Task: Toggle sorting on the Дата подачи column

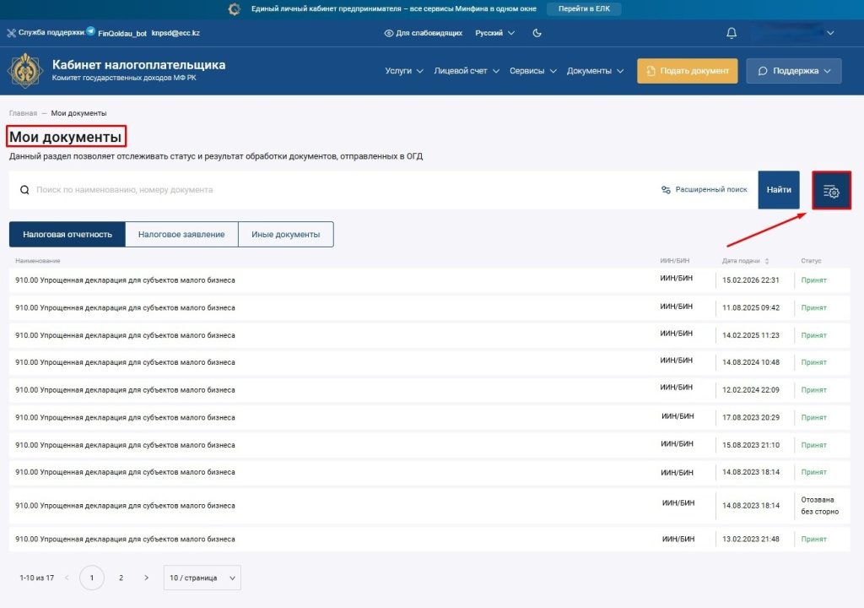Action: click(766, 261)
